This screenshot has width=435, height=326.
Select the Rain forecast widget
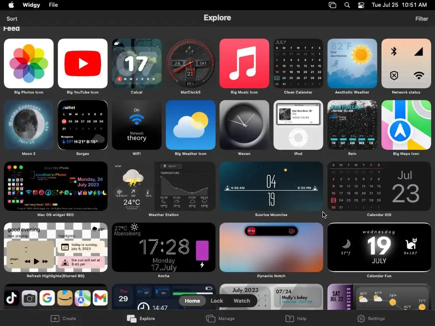click(x=352, y=125)
